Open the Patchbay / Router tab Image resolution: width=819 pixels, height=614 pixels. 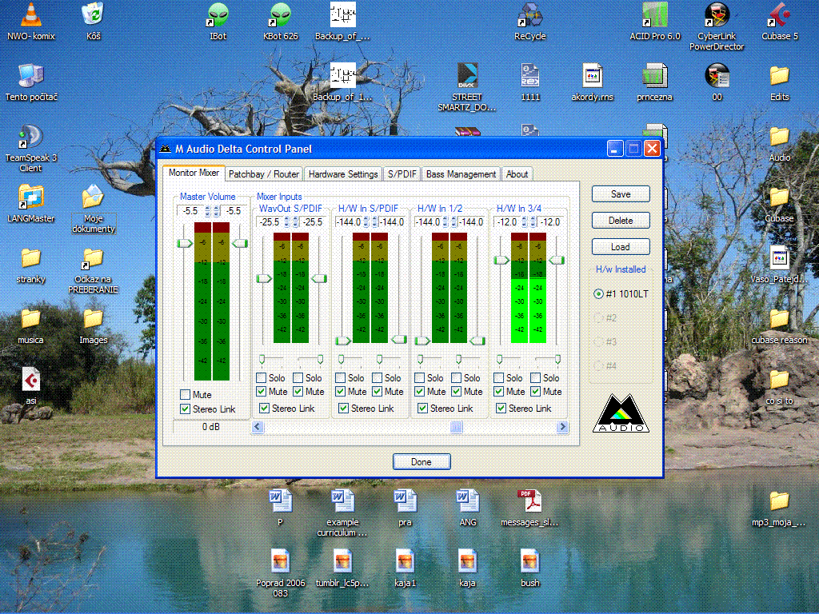264,174
